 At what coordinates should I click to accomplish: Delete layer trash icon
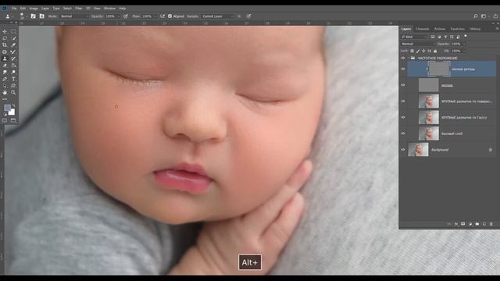[x=491, y=224]
